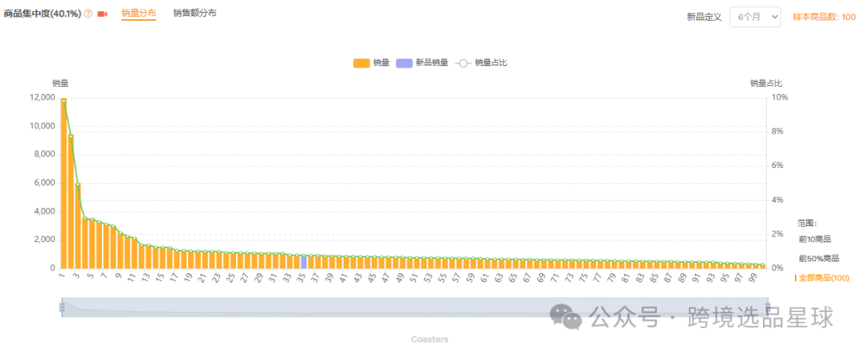Screen dimensions: 861x352
Task: Toggle the orange 销量 legend swatch
Action: [361, 63]
